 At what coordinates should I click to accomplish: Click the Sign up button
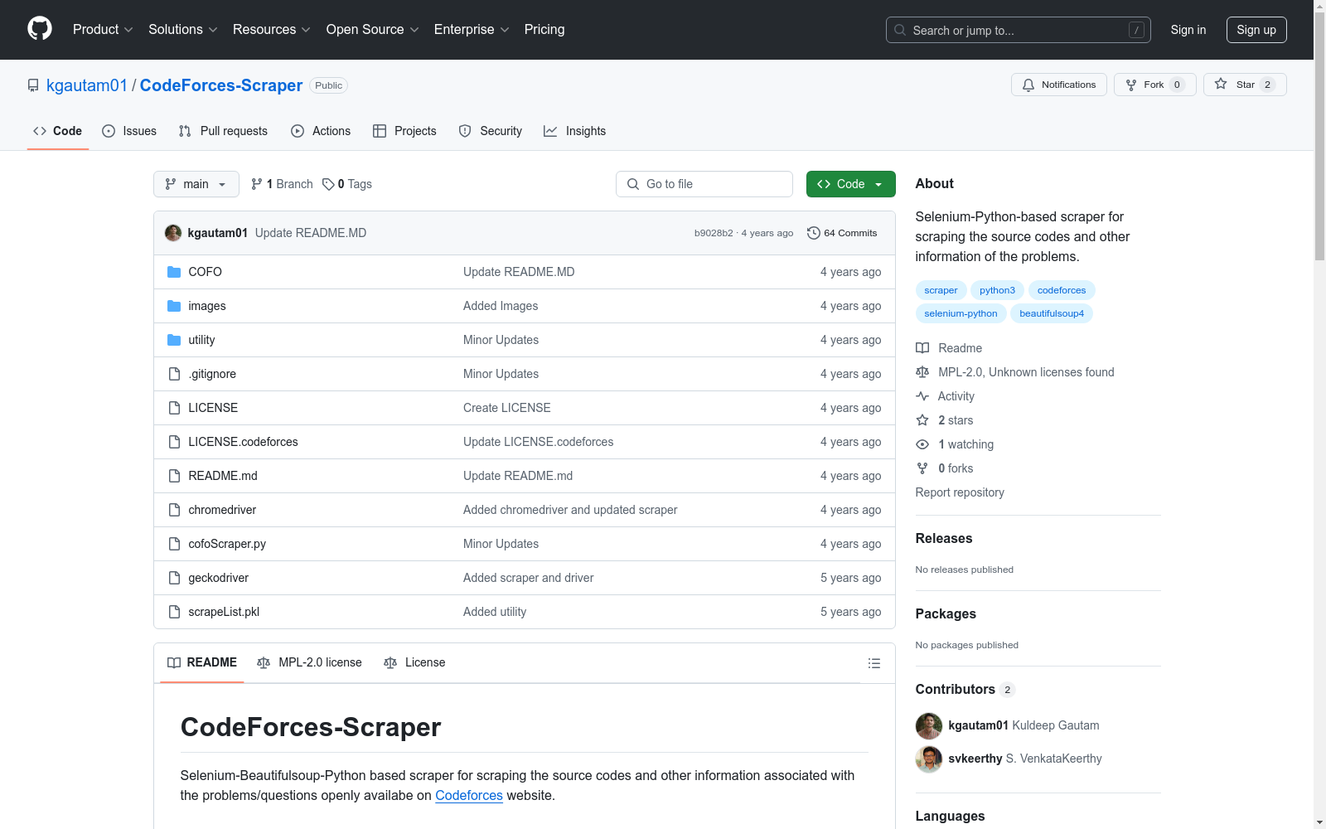[1256, 30]
